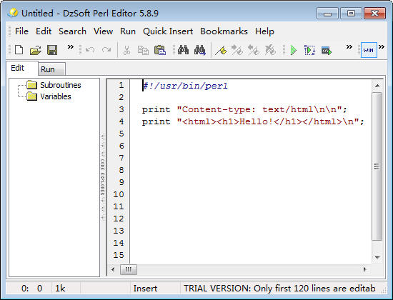393x300 pixels.
Task: Toggle bookmark with the yellow flag icon
Action: click(221, 50)
